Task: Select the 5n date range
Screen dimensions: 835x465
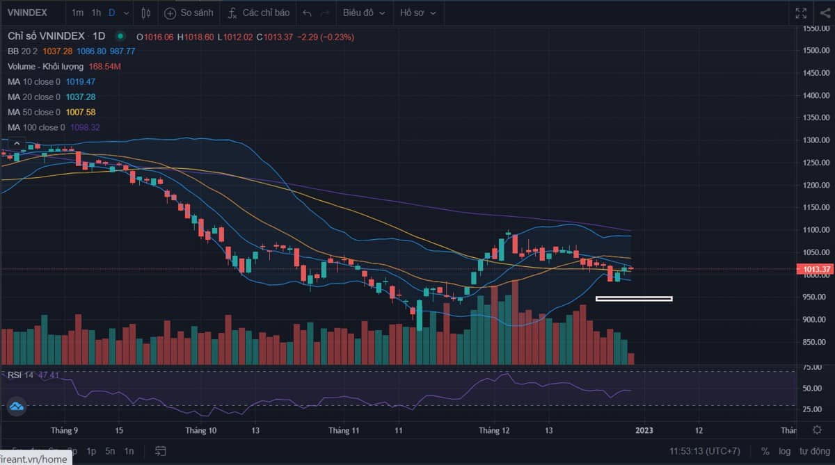Action: point(110,451)
